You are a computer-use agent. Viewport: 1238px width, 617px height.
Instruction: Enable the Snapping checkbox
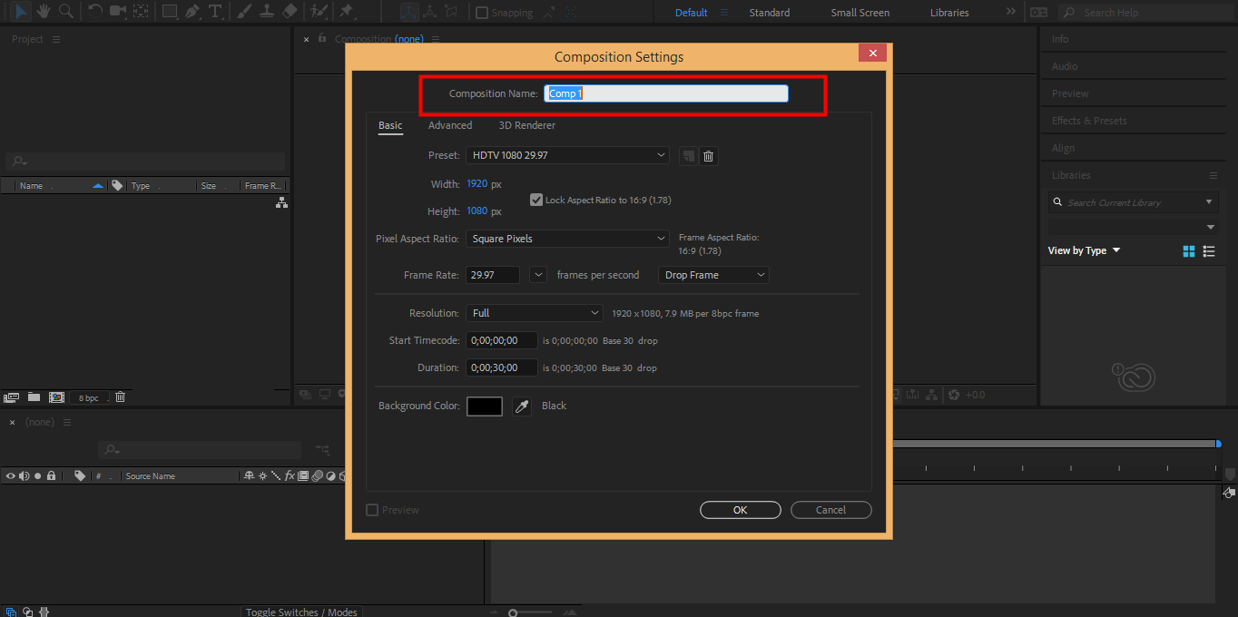click(x=482, y=13)
